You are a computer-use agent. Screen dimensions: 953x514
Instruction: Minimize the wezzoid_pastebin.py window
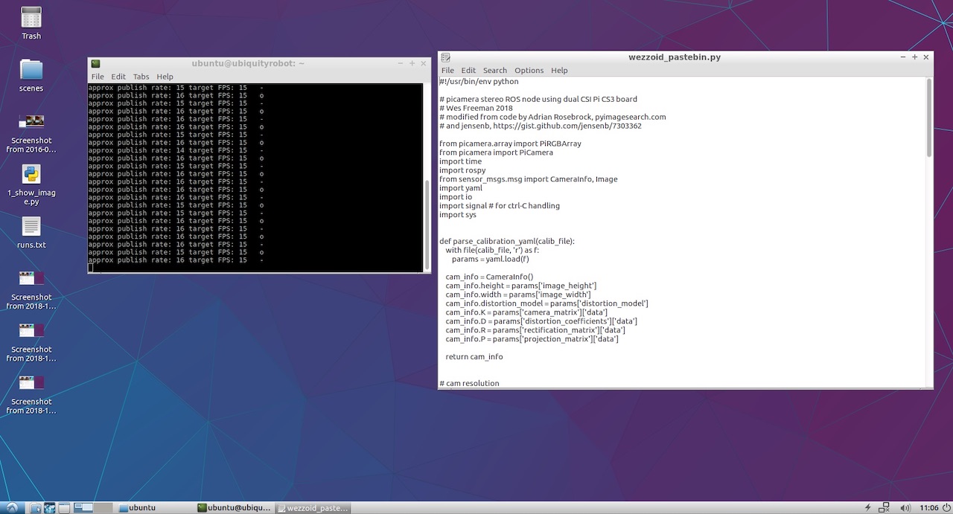[903, 57]
